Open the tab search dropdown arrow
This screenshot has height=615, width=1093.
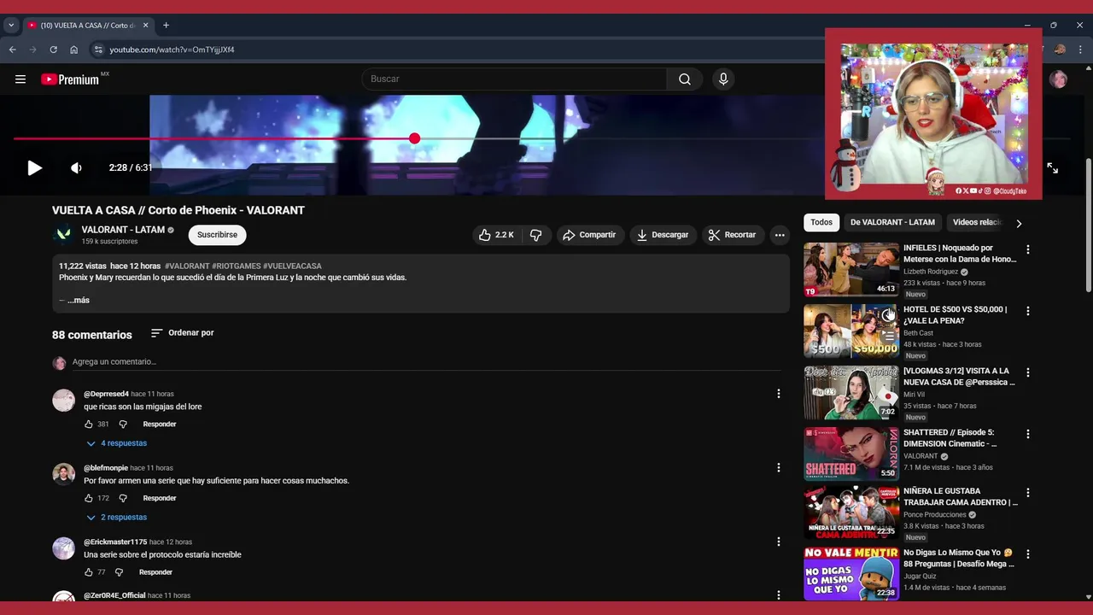pyautogui.click(x=11, y=26)
